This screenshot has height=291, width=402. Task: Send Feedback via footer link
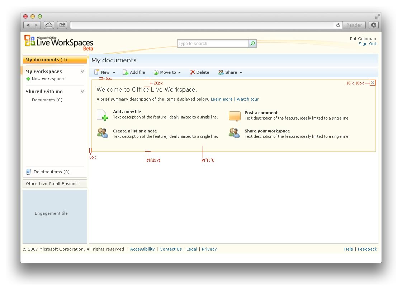(x=367, y=249)
